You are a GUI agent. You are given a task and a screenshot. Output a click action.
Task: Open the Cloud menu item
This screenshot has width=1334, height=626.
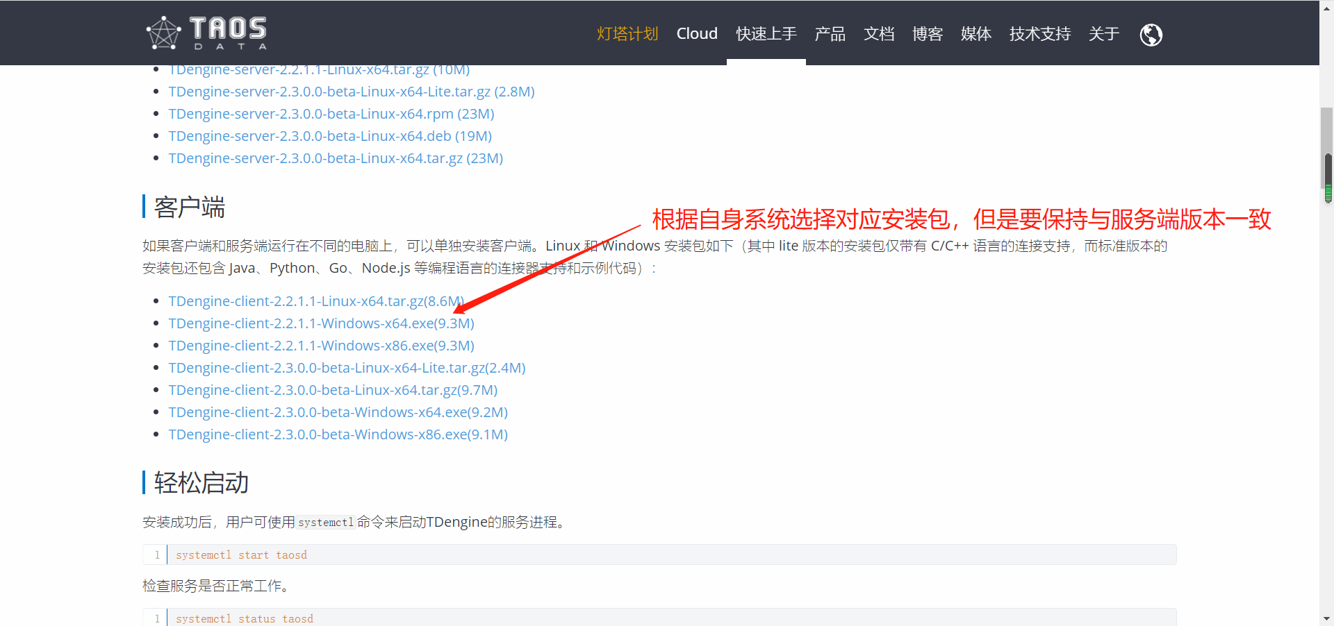coord(697,34)
